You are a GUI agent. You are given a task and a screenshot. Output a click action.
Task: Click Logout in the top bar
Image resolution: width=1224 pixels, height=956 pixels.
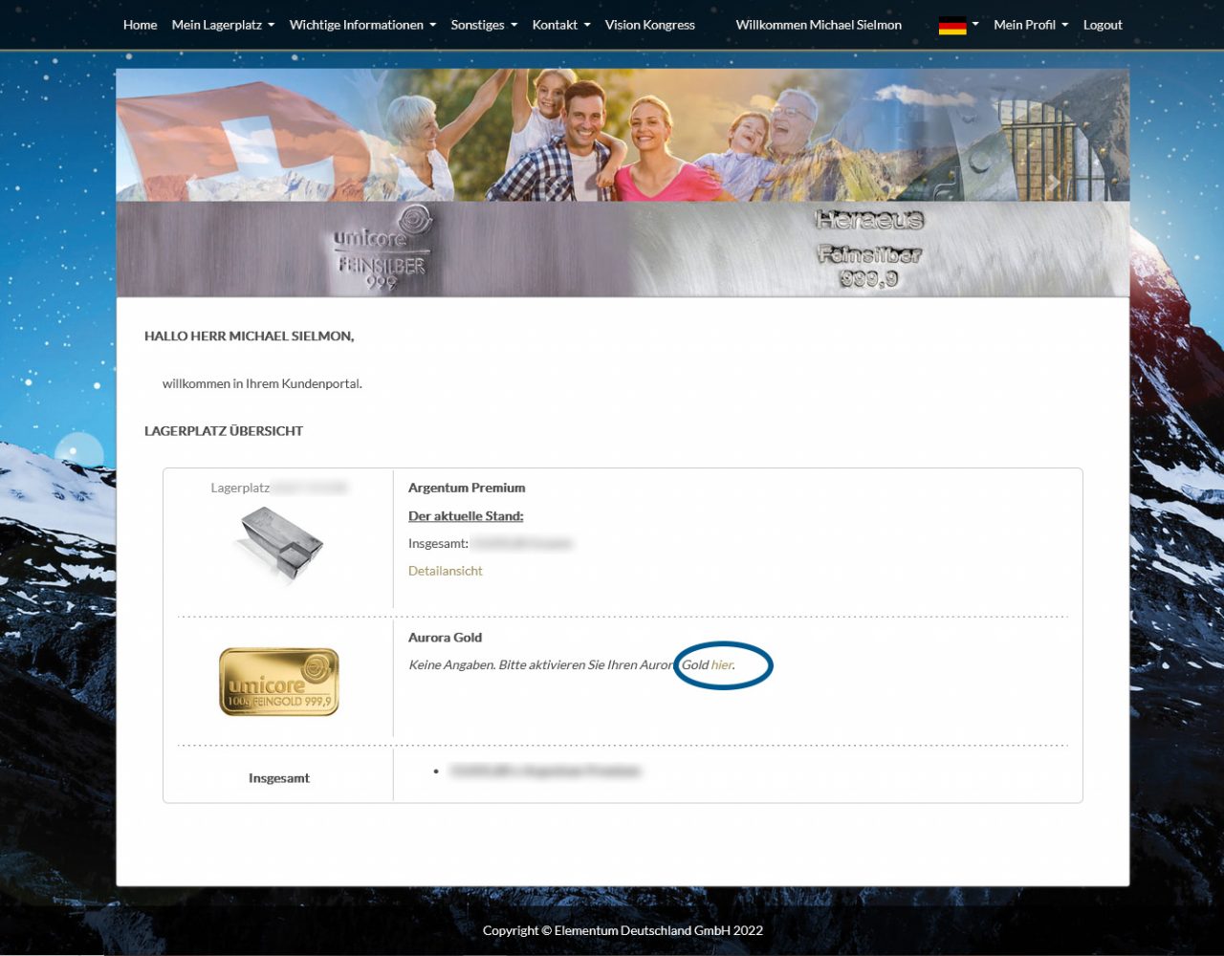[x=1102, y=25]
